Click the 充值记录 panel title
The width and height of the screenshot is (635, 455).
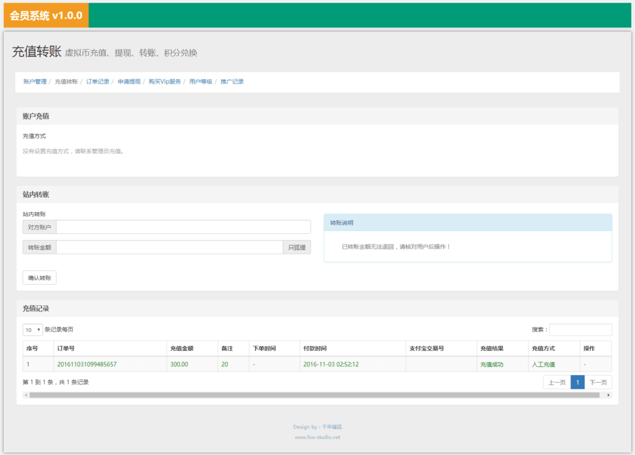pyautogui.click(x=35, y=308)
